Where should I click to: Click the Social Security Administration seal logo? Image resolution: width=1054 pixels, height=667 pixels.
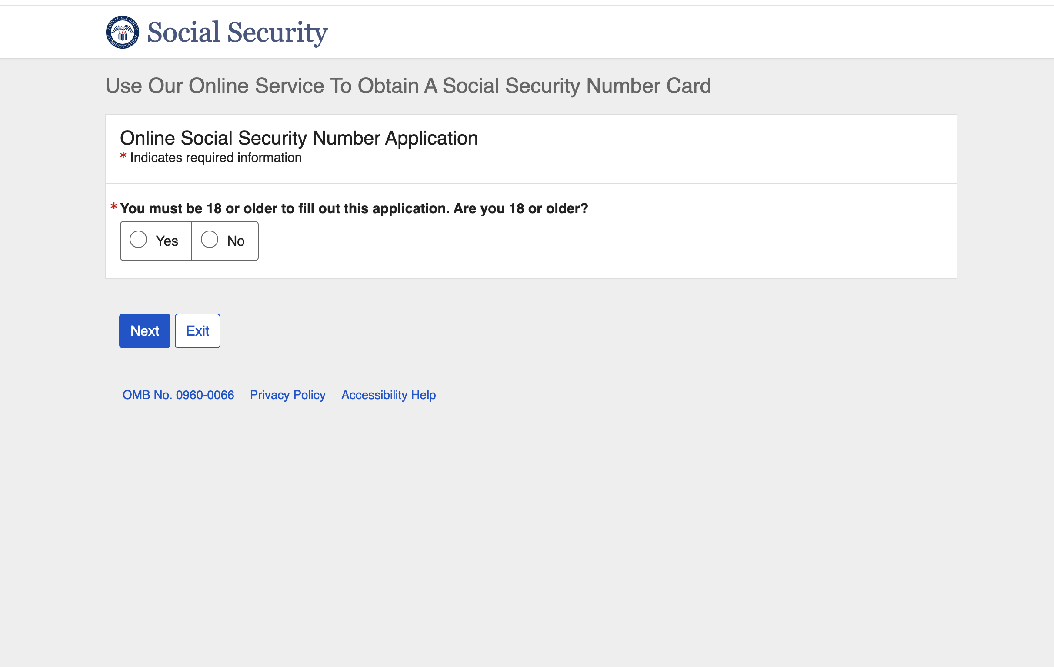(123, 32)
